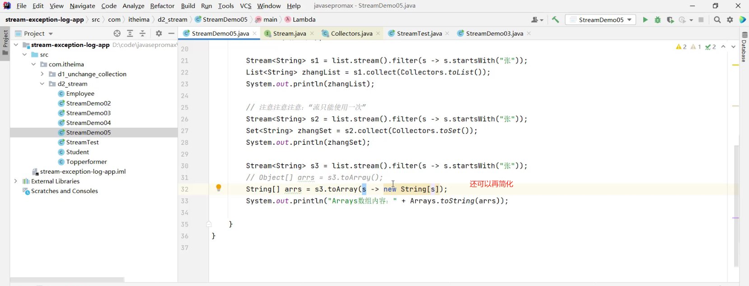Close the Stream.java tab

[x=312, y=33]
